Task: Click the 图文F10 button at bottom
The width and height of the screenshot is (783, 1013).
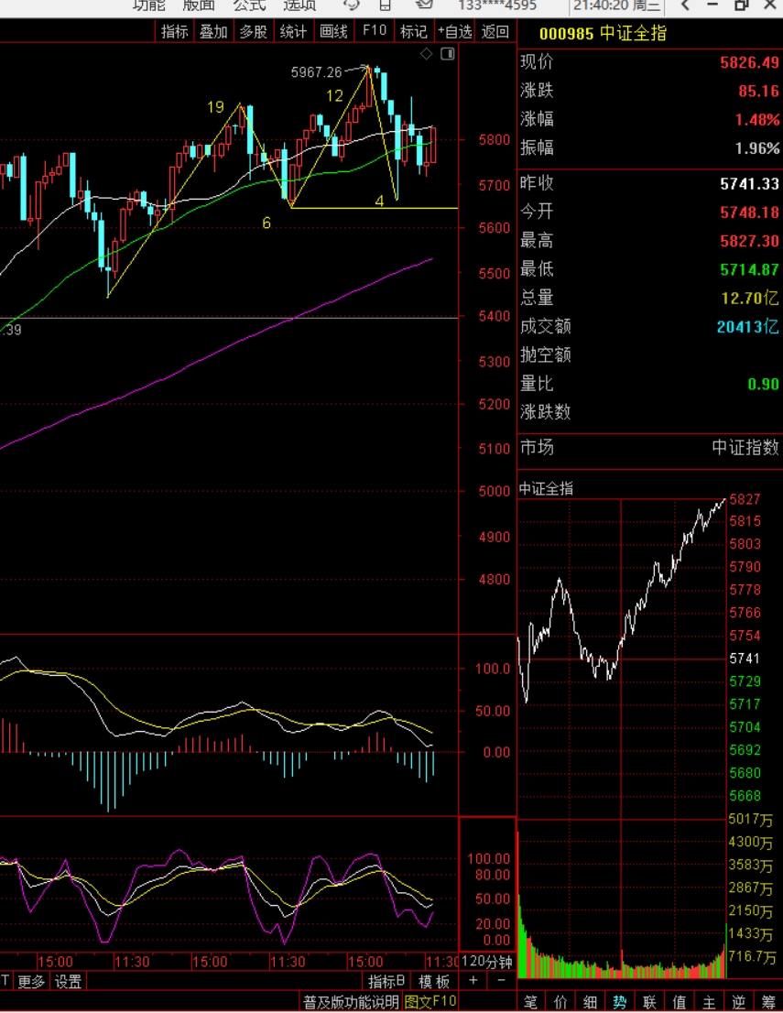Action: pyautogui.click(x=430, y=1002)
